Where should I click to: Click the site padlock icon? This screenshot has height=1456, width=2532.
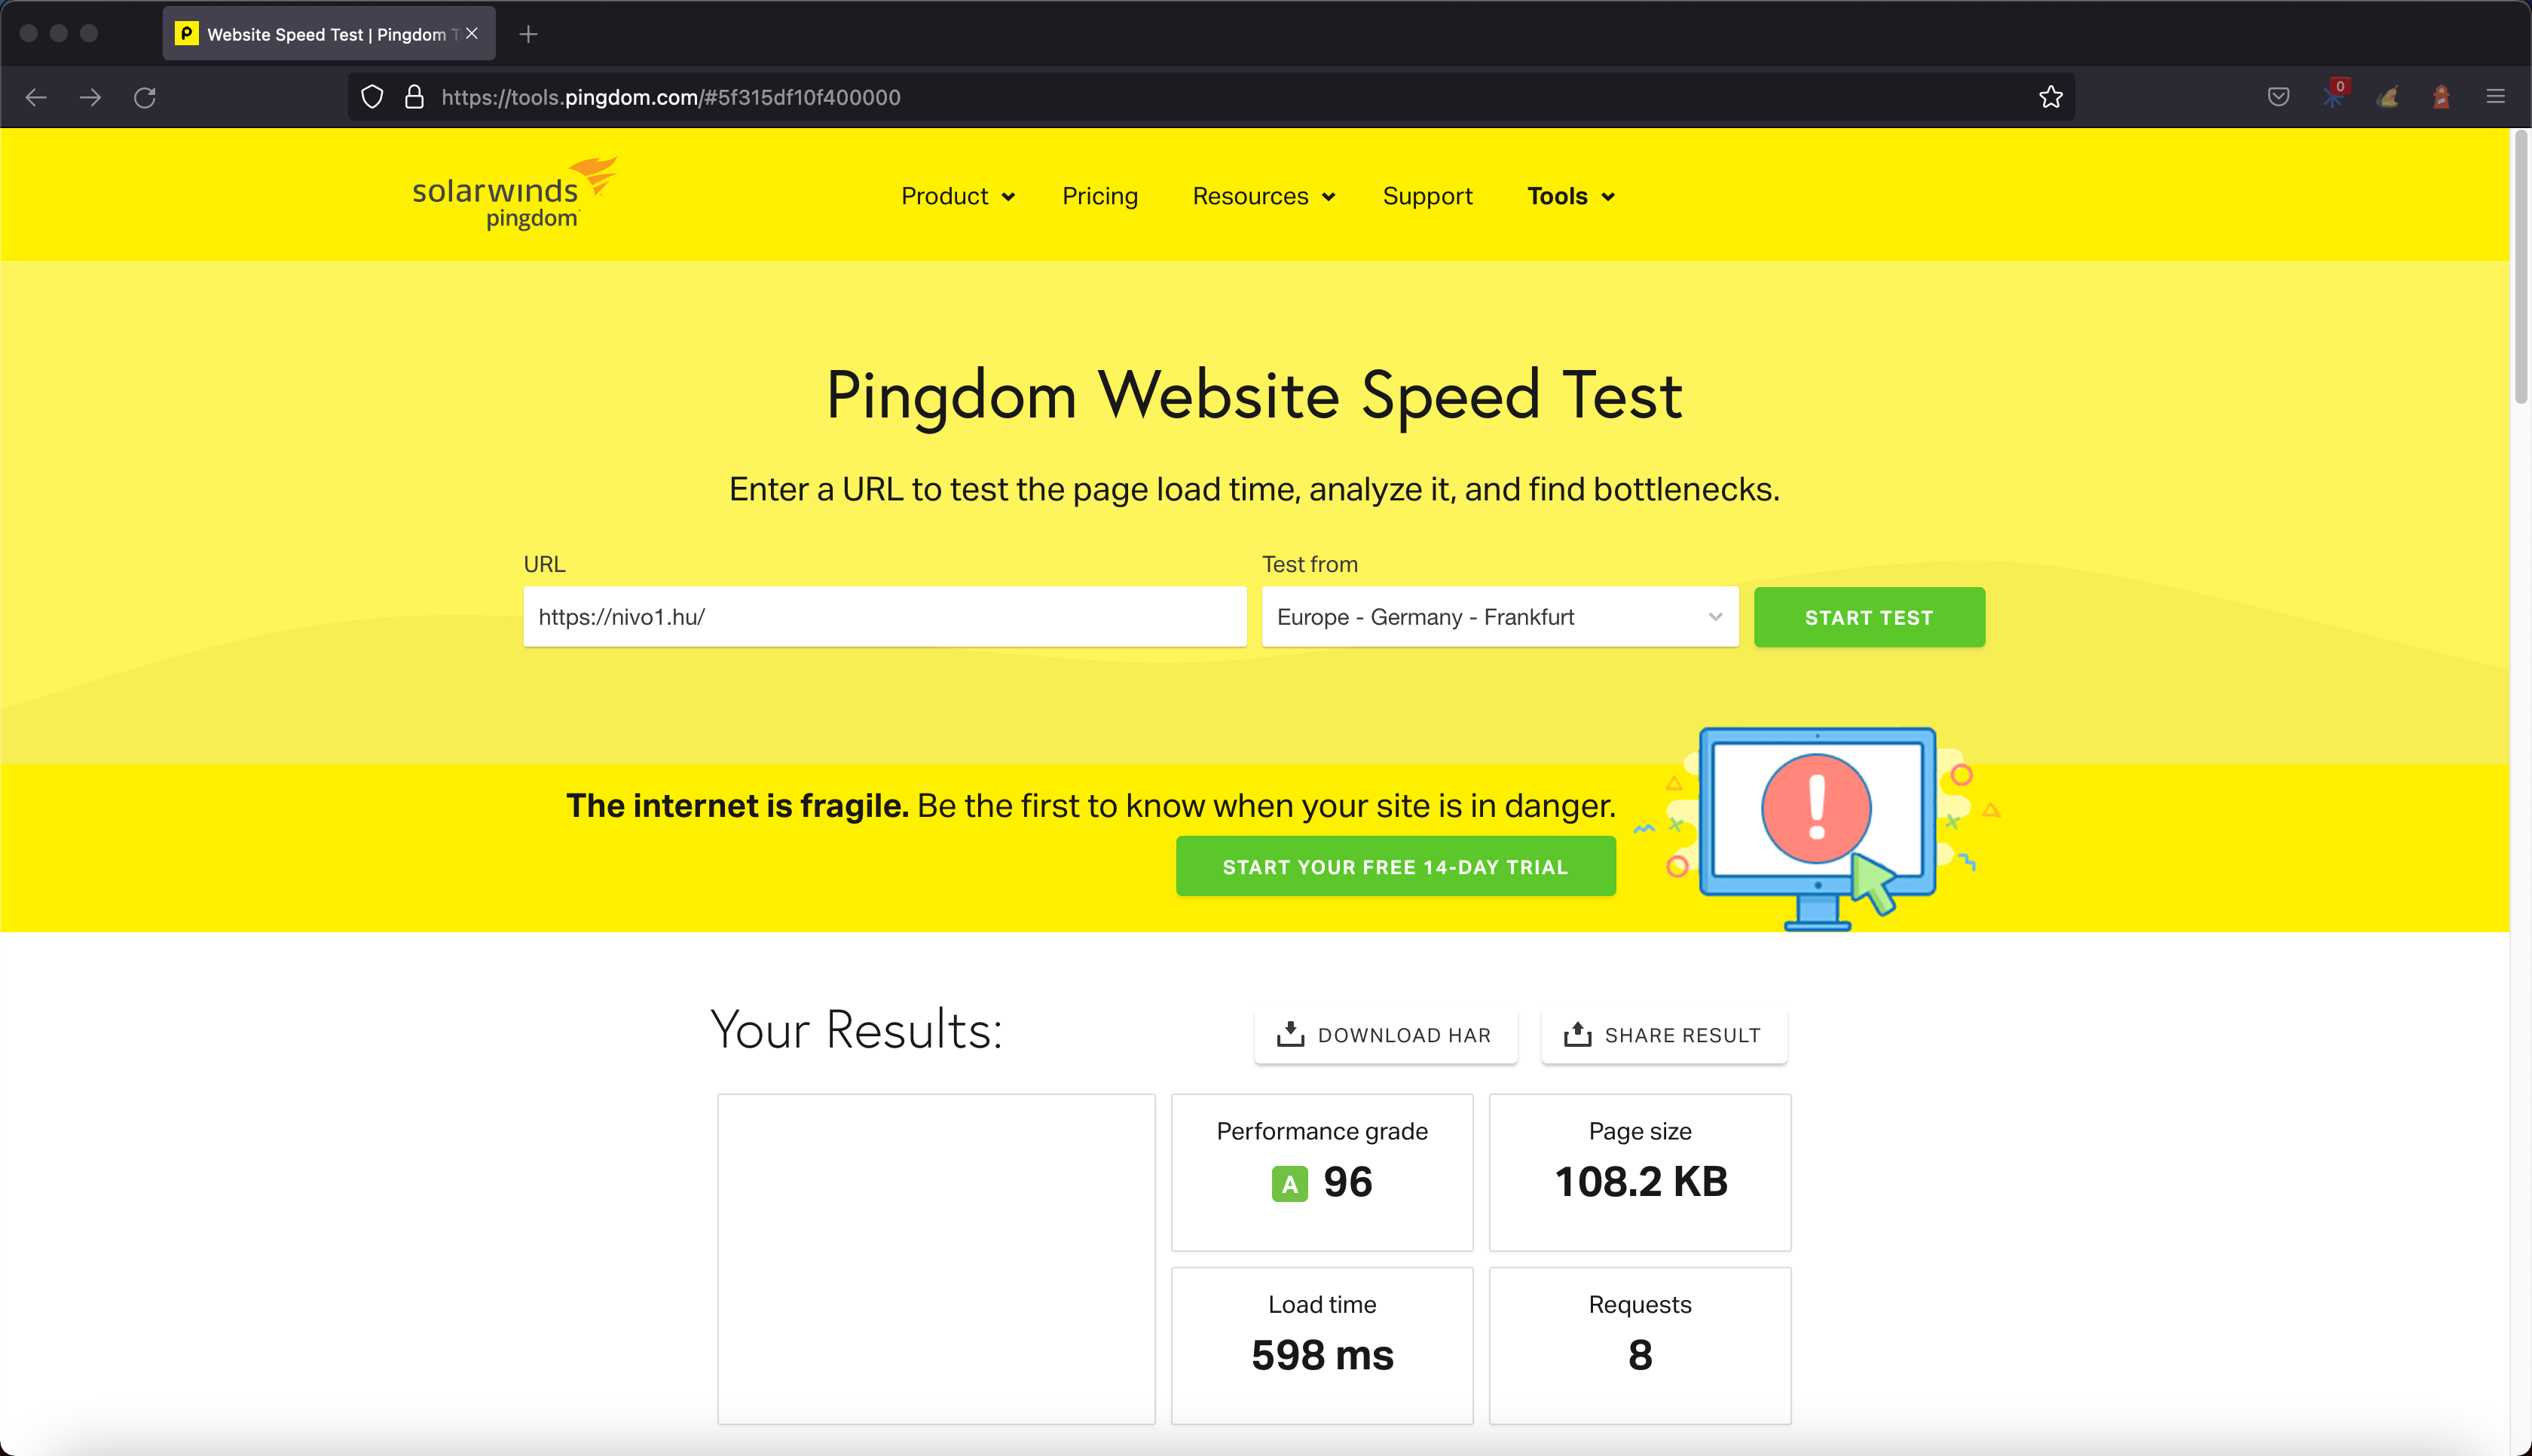[414, 97]
